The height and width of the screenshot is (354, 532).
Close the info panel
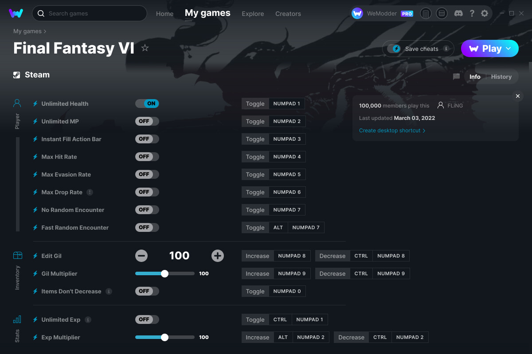click(518, 96)
